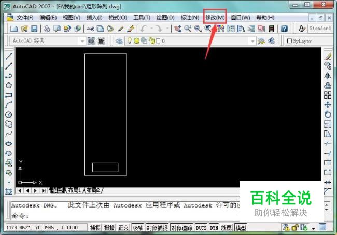Click the Erase modify tool
337x235 pixels.
click(x=328, y=57)
